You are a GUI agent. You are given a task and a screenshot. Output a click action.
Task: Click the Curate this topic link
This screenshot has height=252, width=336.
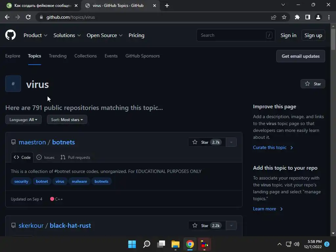coord(273,147)
